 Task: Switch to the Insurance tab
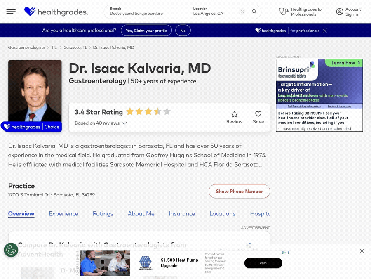click(x=182, y=214)
